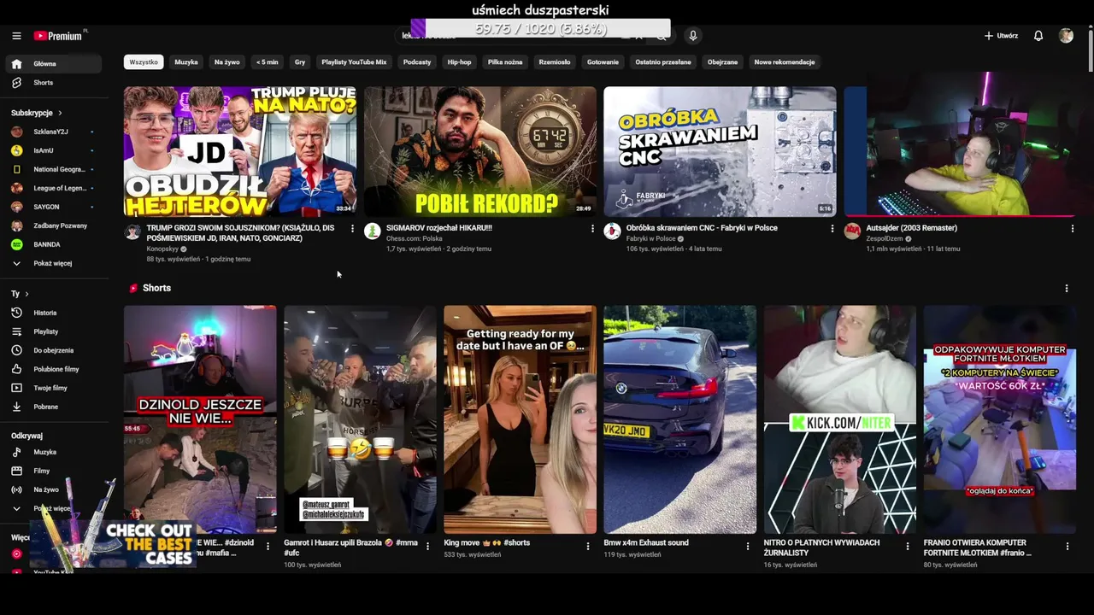Open the FRANIO OTWIERA KOMPUTER short
The image size is (1094, 615).
1000,419
